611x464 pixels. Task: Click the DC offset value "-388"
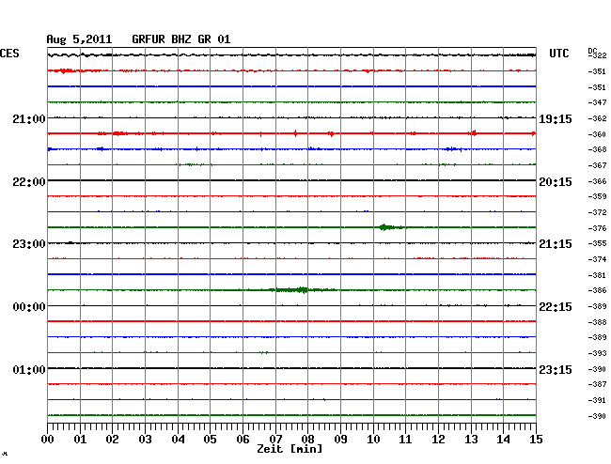click(x=597, y=322)
